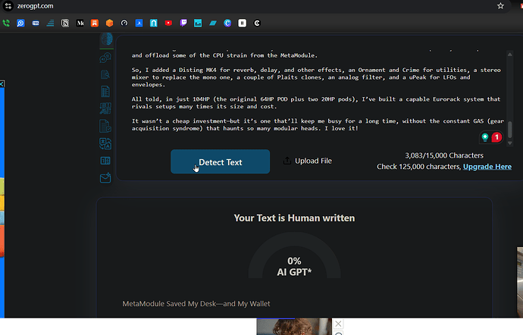Click the Upload File button
The width and height of the screenshot is (523, 335).
[308, 161]
